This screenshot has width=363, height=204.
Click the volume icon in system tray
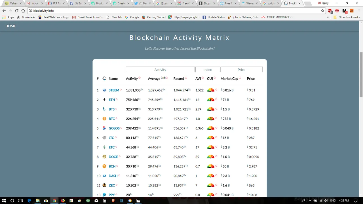326,201
